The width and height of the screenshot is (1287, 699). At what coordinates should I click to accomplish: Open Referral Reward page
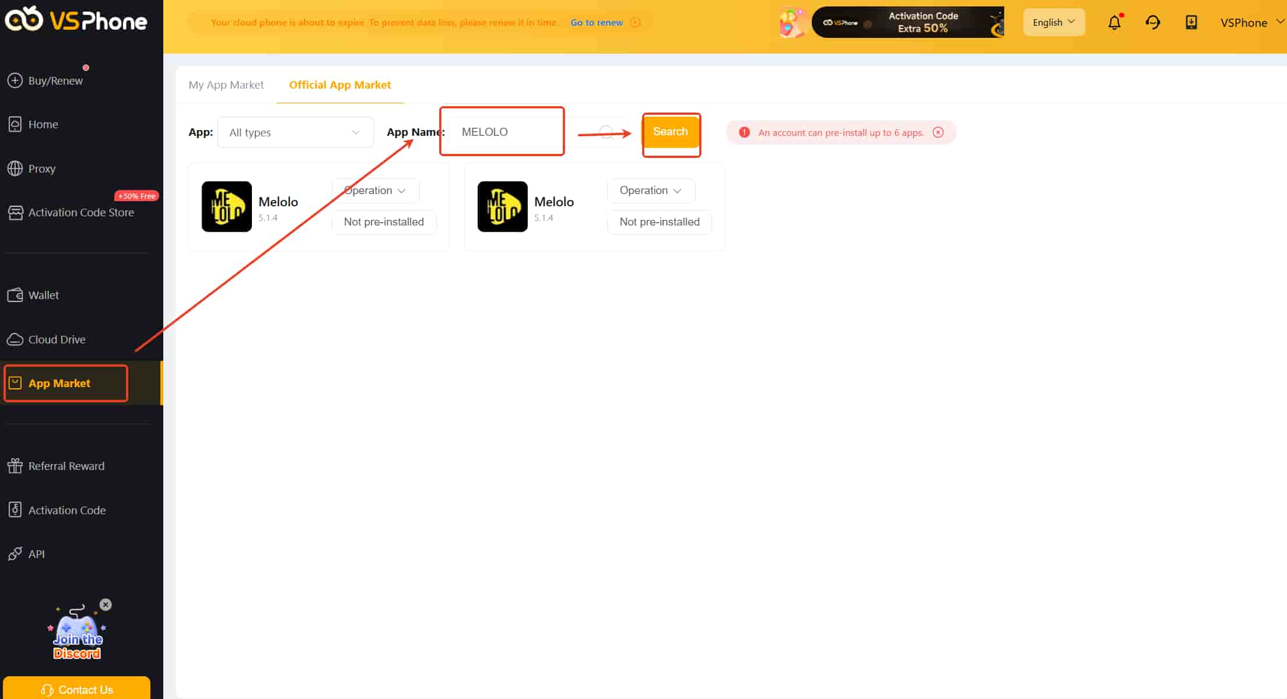66,466
